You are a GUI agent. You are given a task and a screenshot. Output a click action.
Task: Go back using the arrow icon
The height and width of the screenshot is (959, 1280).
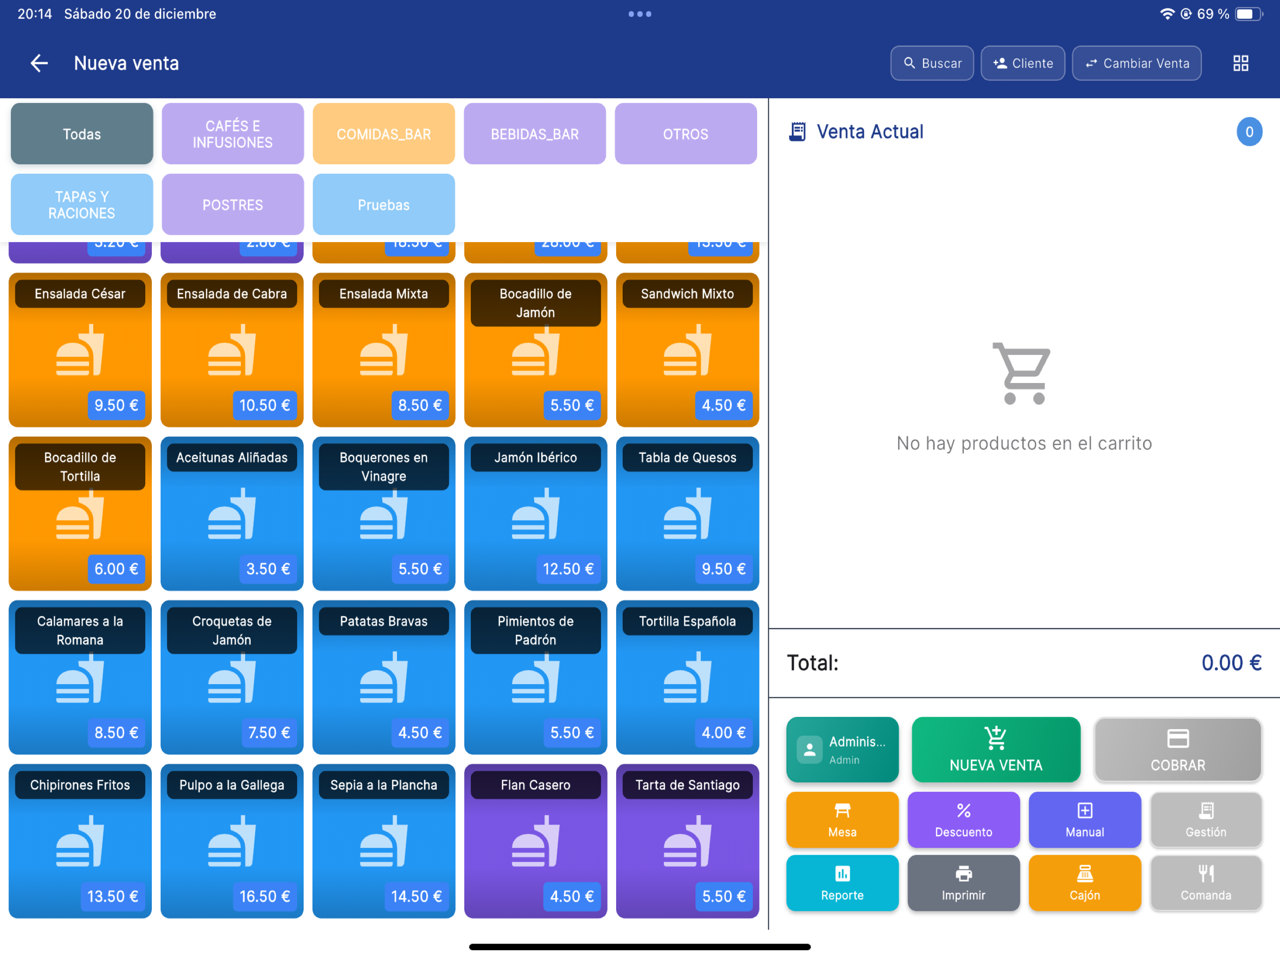39,63
